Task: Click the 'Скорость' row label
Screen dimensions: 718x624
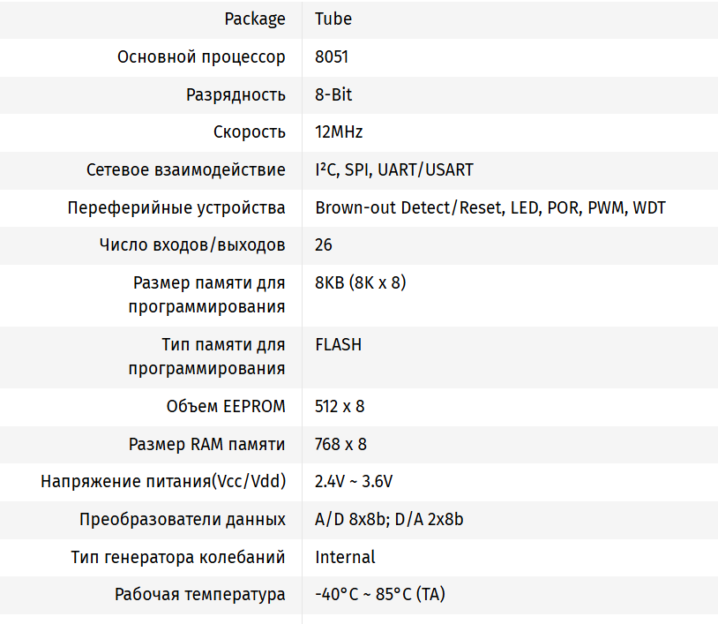Action: point(250,132)
